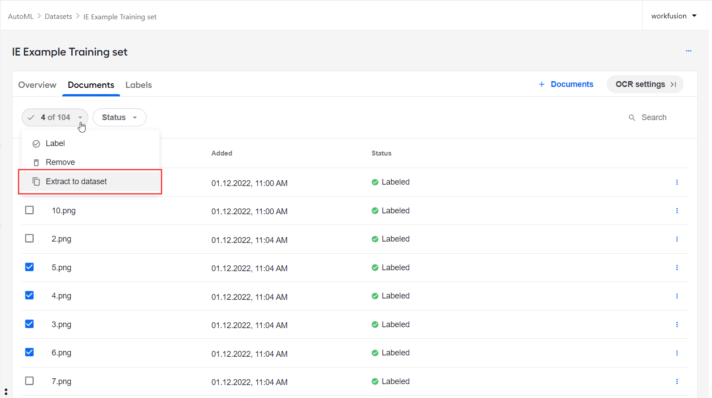
Task: Choose Remove from the selection menu
Action: click(x=91, y=162)
